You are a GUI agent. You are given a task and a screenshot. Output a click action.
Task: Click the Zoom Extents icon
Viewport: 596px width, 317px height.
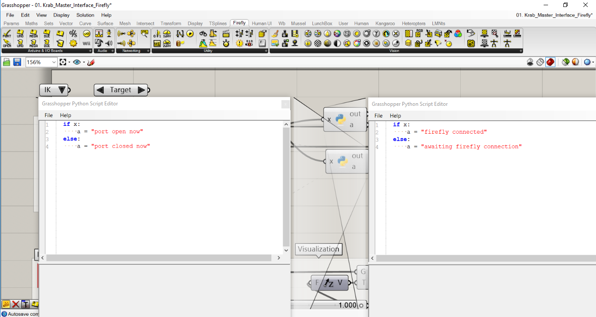(x=63, y=62)
